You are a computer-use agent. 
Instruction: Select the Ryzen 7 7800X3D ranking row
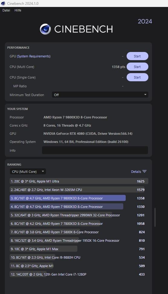79,224
